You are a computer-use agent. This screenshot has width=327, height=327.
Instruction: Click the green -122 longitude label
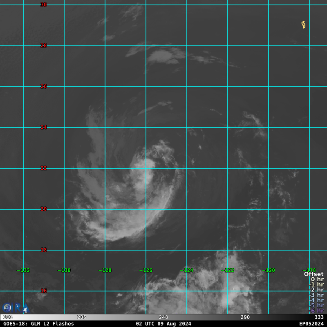pyautogui.click(x=228, y=270)
